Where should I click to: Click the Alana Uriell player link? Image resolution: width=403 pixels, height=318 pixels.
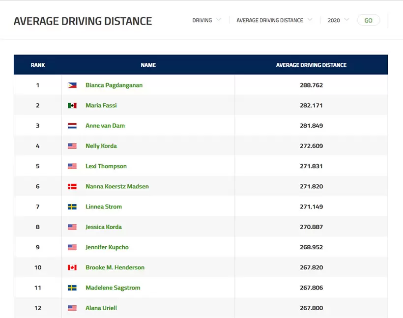coord(101,308)
